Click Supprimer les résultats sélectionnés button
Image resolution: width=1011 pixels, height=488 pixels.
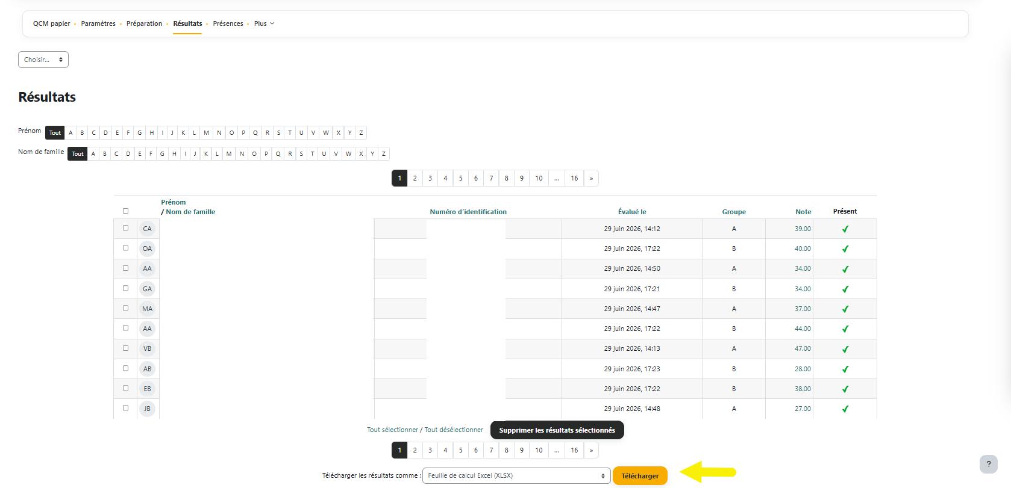click(x=557, y=430)
